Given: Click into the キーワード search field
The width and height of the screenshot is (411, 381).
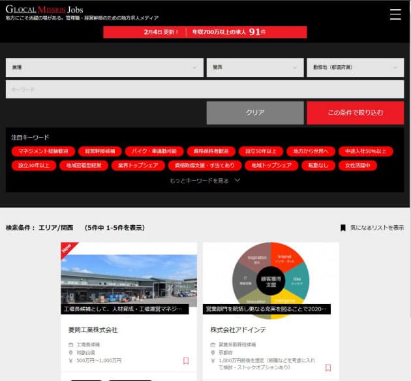Looking at the screenshot, I should [x=205, y=89].
